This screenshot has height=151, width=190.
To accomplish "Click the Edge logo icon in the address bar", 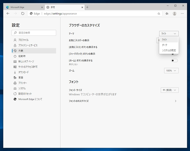I will (31, 14).
